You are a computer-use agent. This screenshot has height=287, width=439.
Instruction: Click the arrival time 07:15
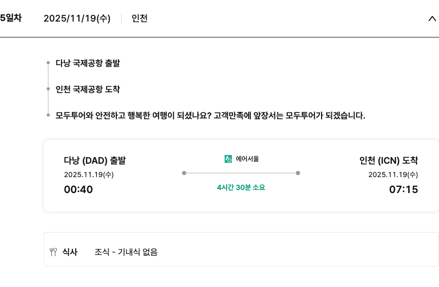point(404,189)
